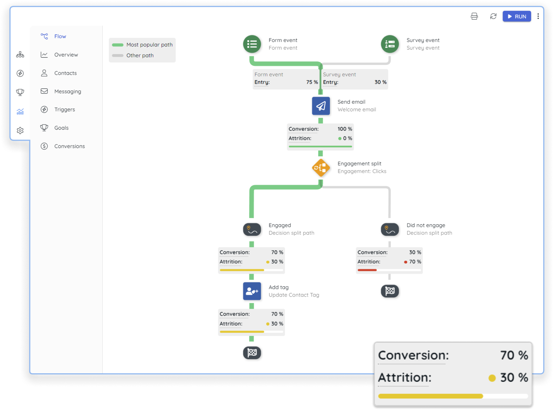This screenshot has height=410, width=554.
Task: Open the hierarchy icon in left rail
Action: pos(20,54)
